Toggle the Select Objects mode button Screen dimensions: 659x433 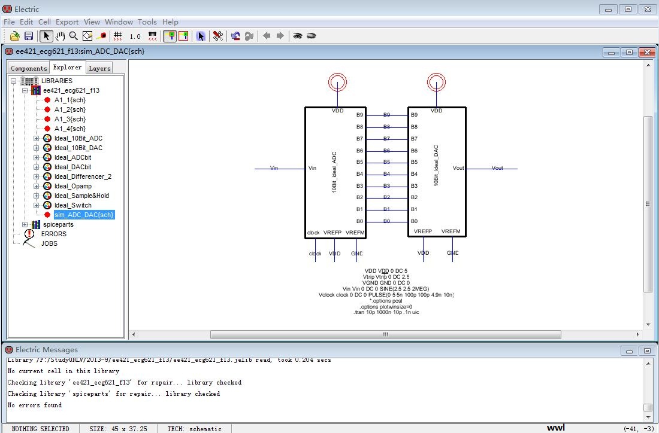pos(170,36)
